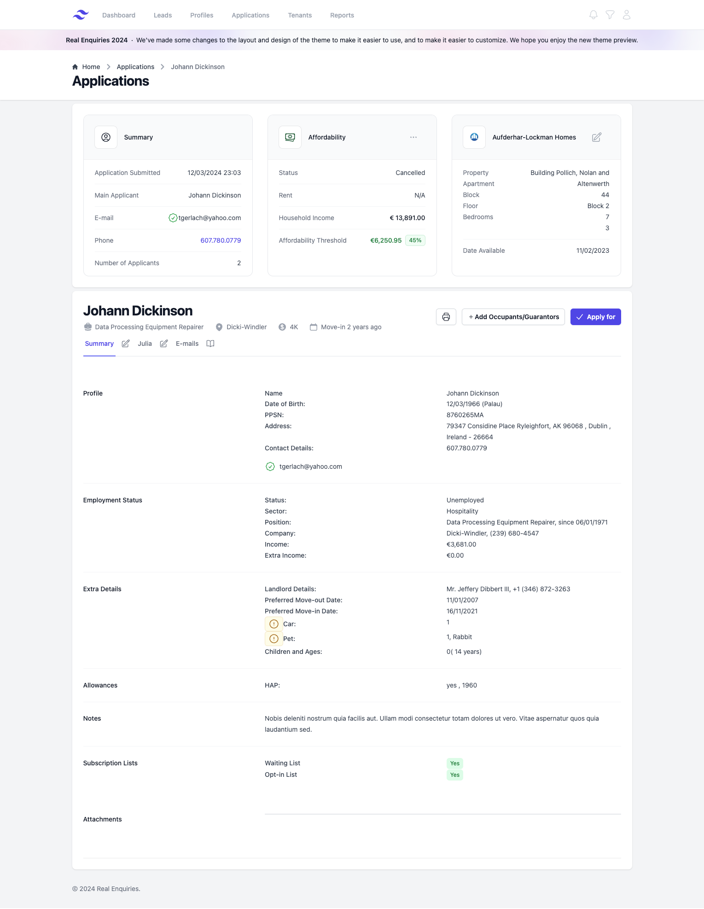Click landlord Mr. Jeffery Dibbert III details

tap(508, 589)
